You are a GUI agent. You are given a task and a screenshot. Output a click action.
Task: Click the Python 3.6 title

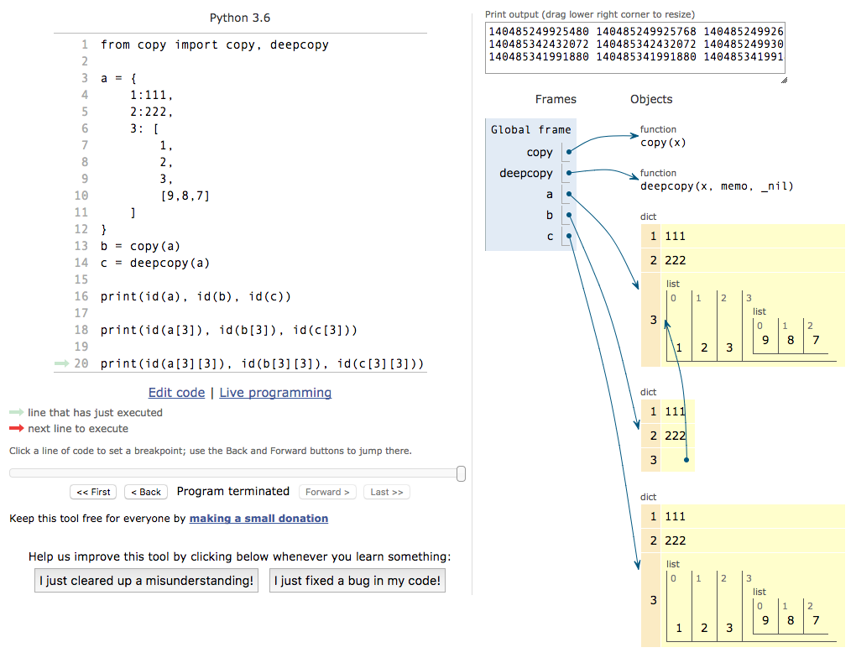click(x=240, y=18)
